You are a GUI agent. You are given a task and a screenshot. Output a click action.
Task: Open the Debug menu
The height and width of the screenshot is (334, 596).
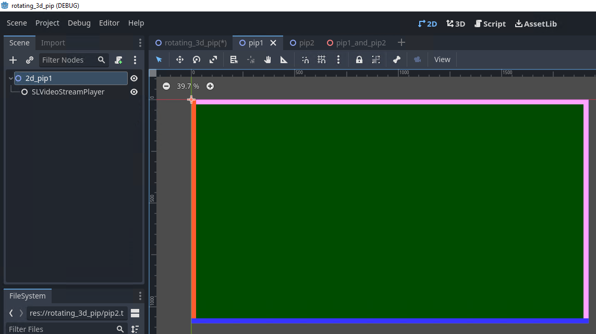point(79,23)
